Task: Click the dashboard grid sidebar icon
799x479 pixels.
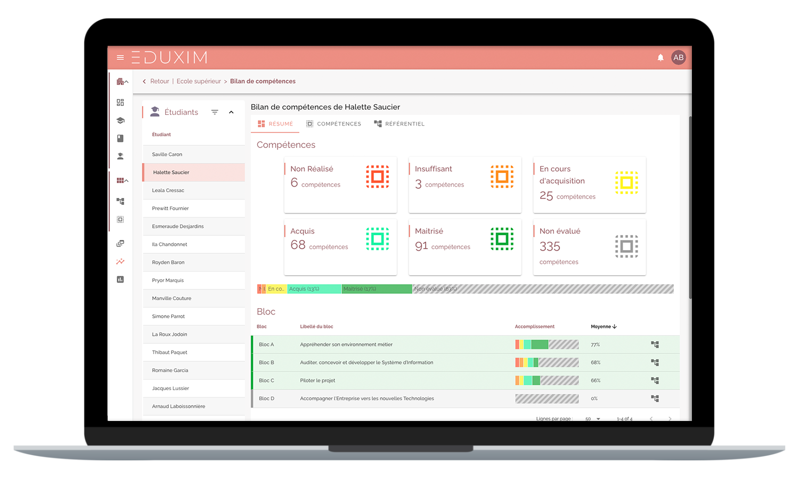Action: tap(120, 102)
